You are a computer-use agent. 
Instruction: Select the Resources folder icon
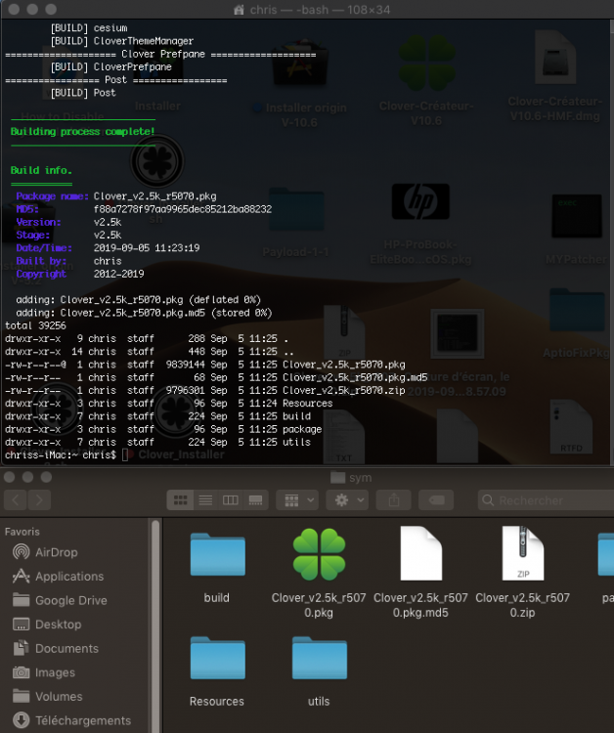pyautogui.click(x=217, y=658)
